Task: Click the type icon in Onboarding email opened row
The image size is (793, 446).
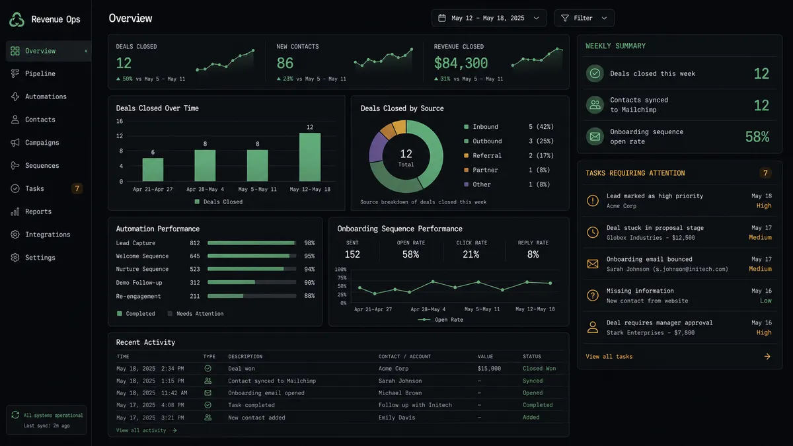Action: tap(208, 392)
